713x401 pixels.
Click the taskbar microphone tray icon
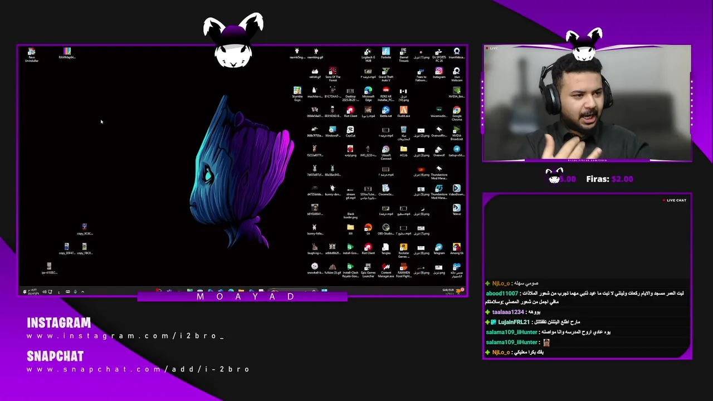coord(75,291)
